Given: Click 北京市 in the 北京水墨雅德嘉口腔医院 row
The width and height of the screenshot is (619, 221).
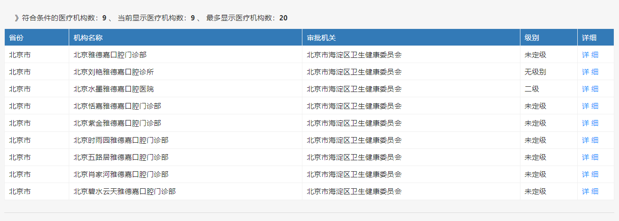Looking at the screenshot, I should 20,89.
